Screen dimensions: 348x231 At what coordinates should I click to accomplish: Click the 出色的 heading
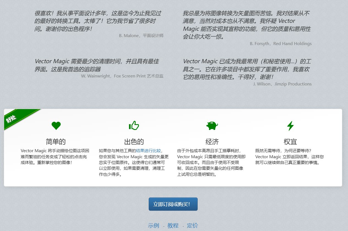click(x=134, y=142)
